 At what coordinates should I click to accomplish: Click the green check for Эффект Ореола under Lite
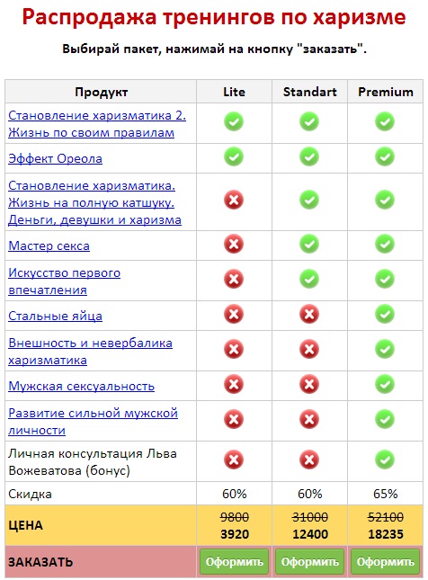(x=234, y=156)
